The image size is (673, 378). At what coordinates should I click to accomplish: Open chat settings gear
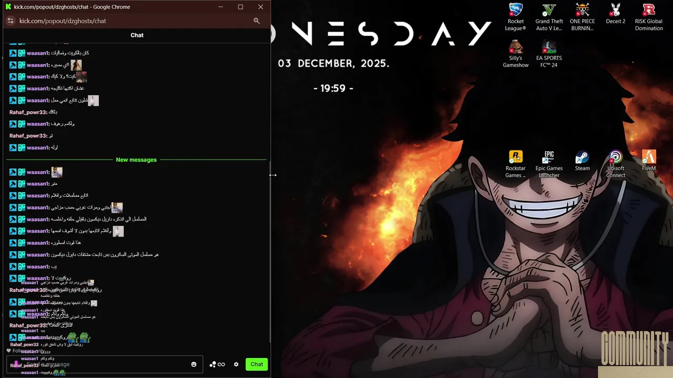tap(236, 364)
